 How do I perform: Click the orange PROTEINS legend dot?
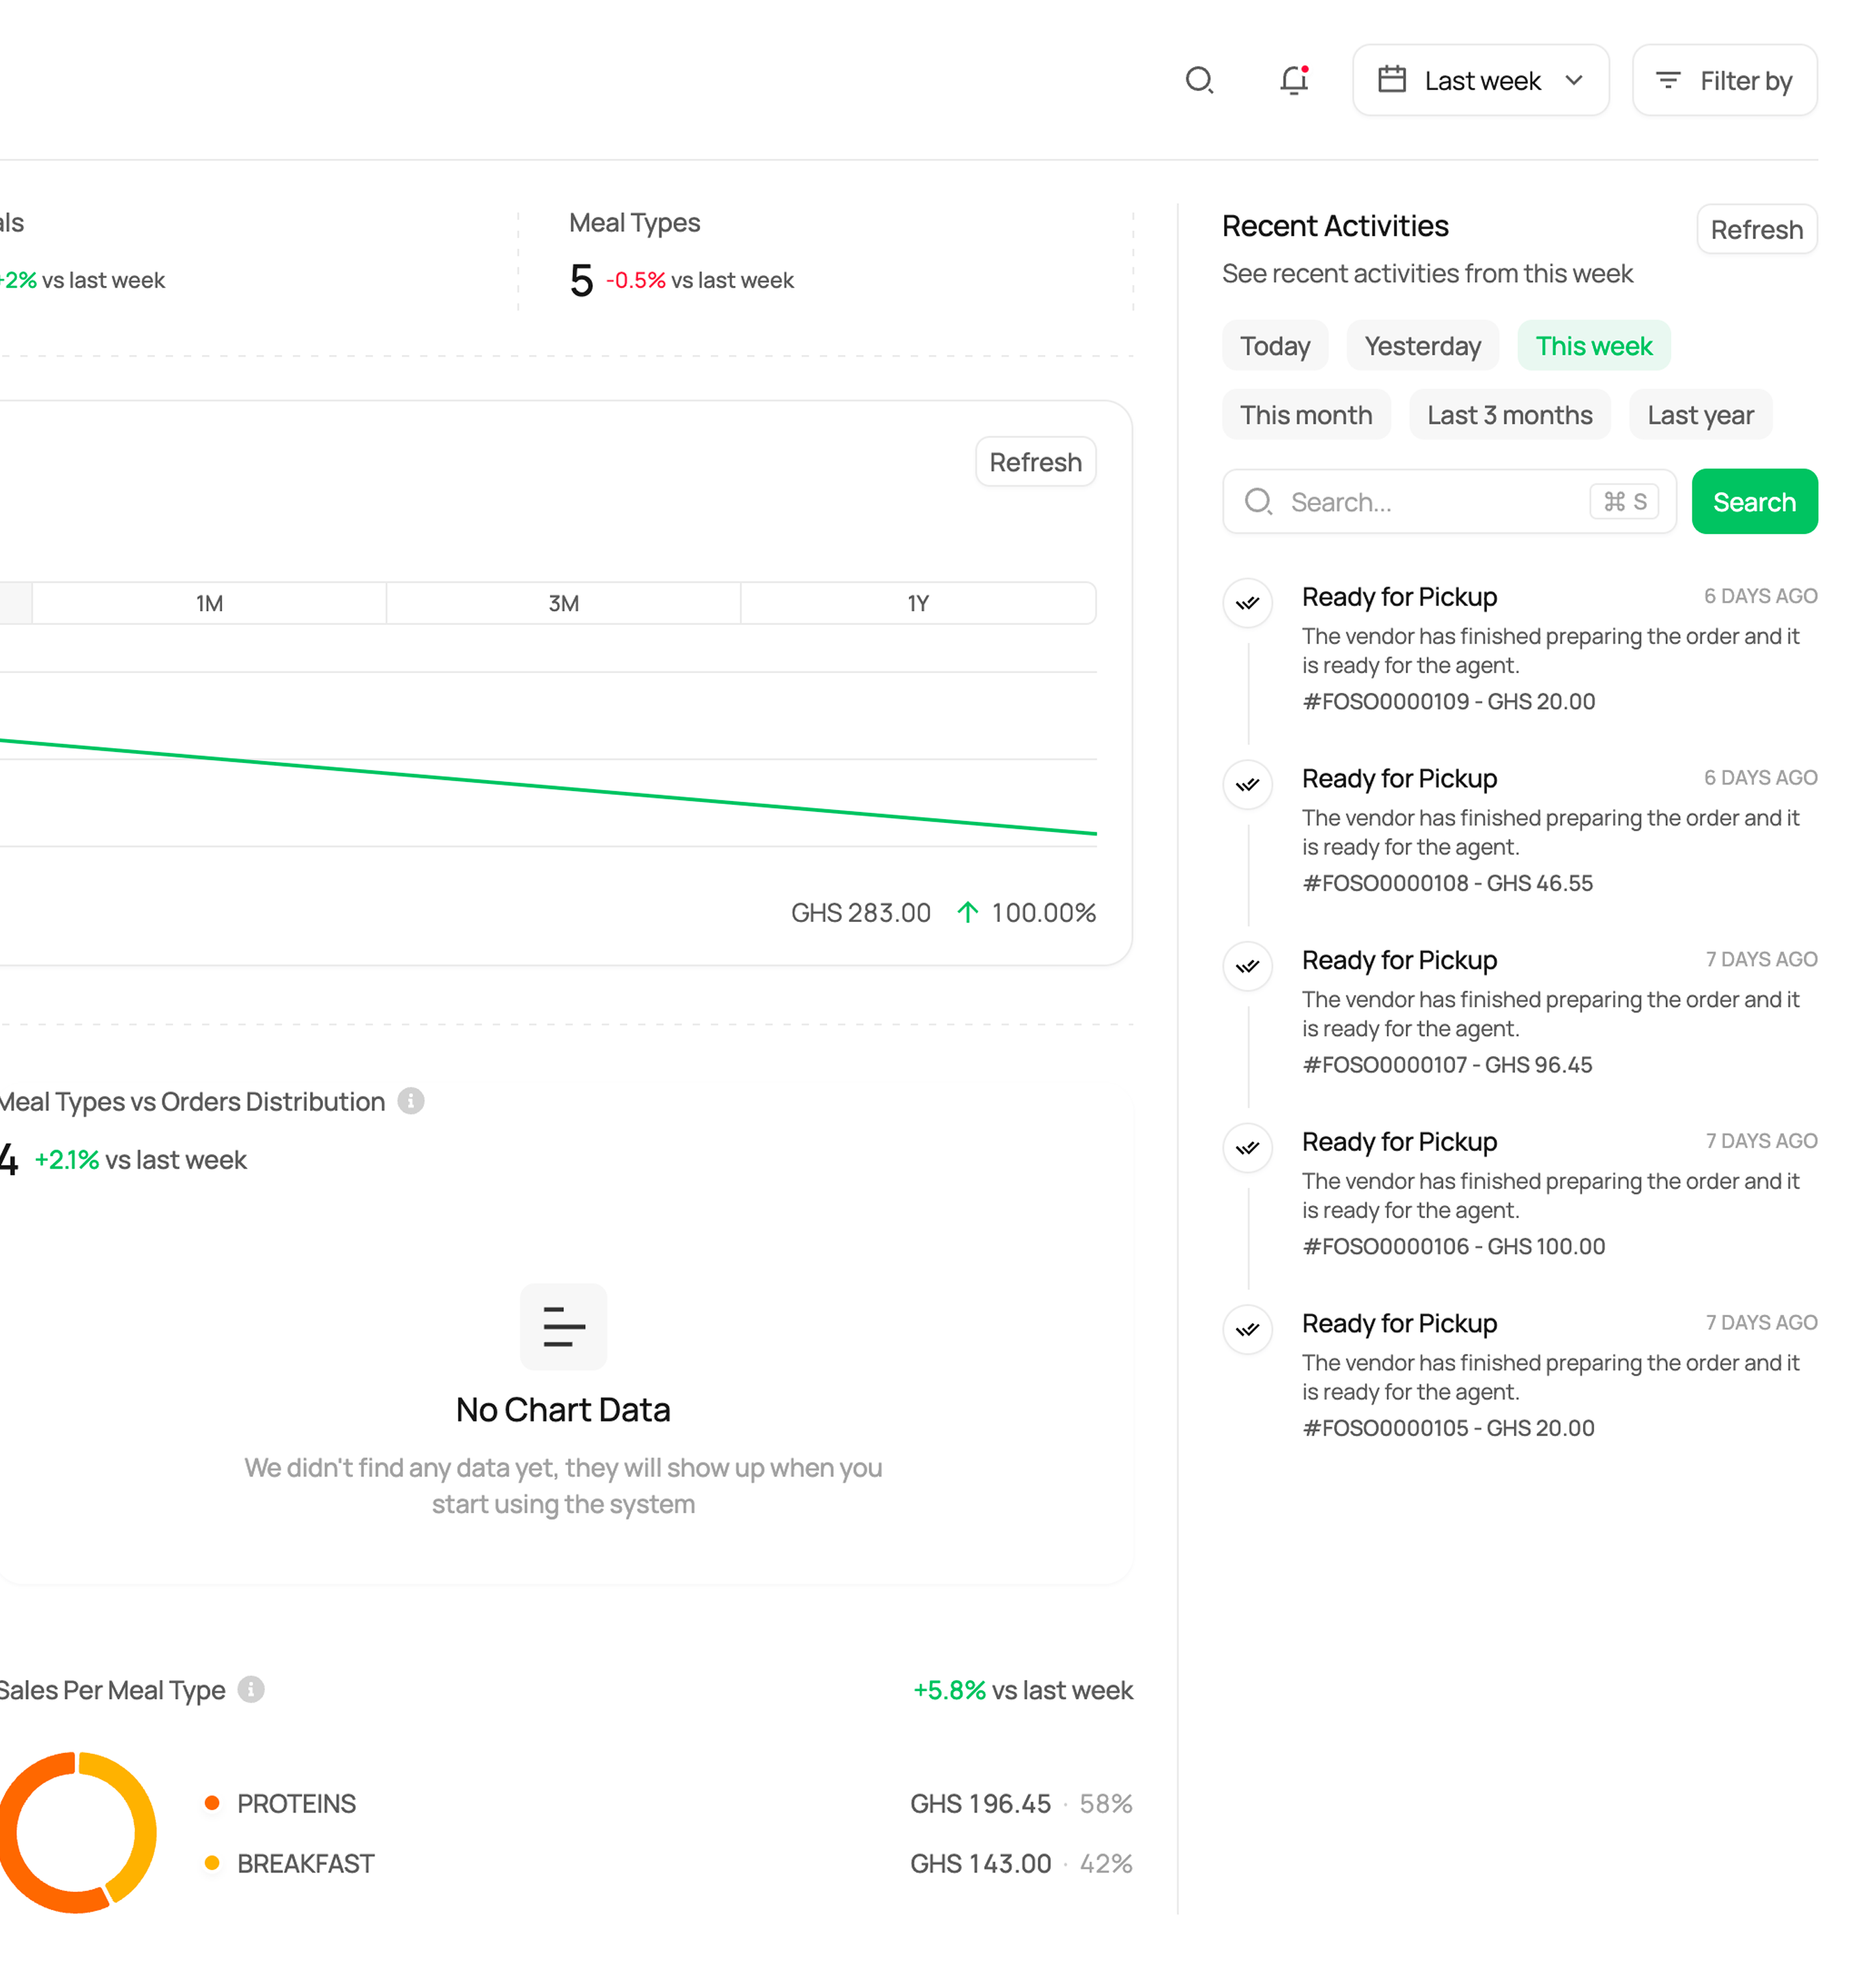(x=212, y=1803)
